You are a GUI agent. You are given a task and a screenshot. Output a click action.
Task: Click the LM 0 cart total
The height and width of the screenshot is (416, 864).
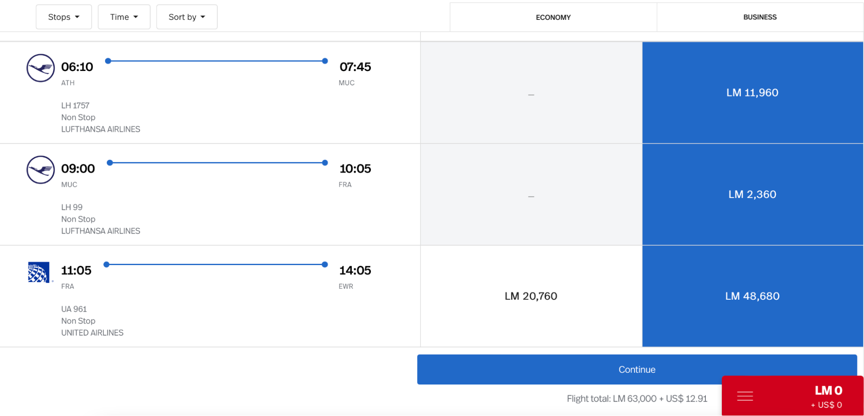coord(828,390)
